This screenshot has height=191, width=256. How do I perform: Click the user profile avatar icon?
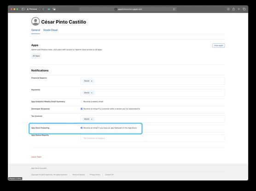pos(35,21)
